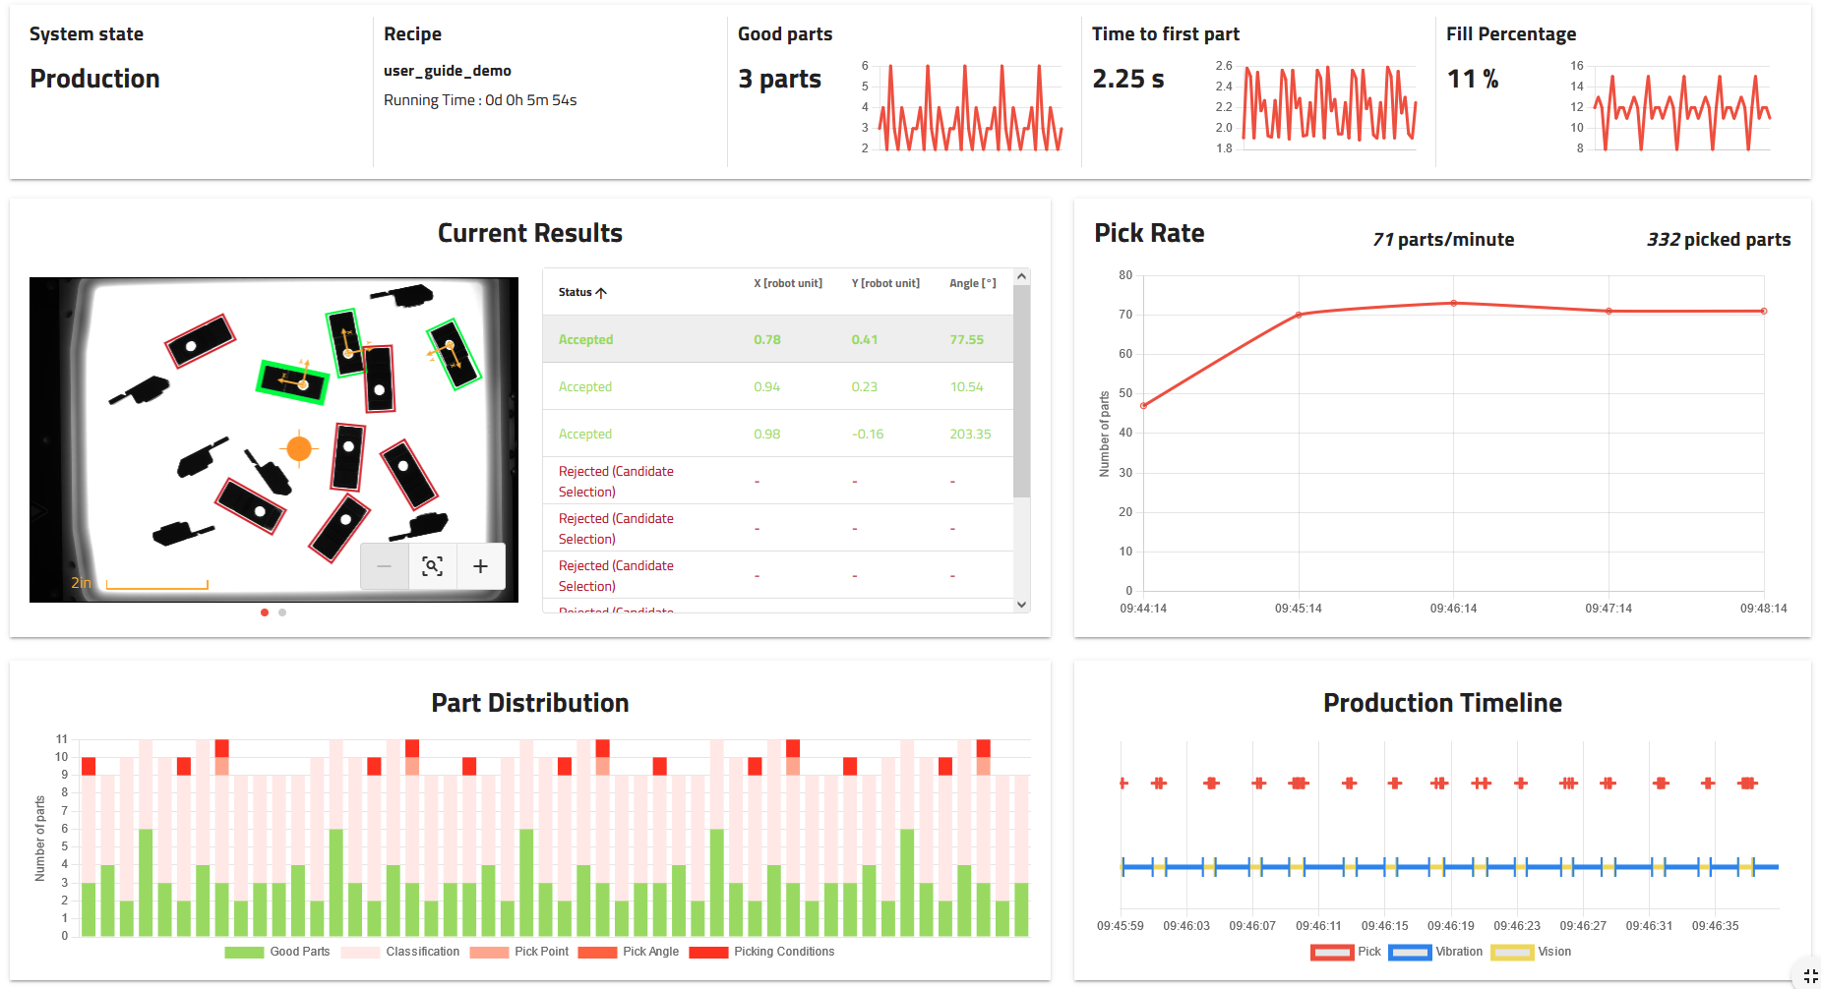Switch to the second image carousel dot
Image resolution: width=1821 pixels, height=989 pixels.
[282, 612]
